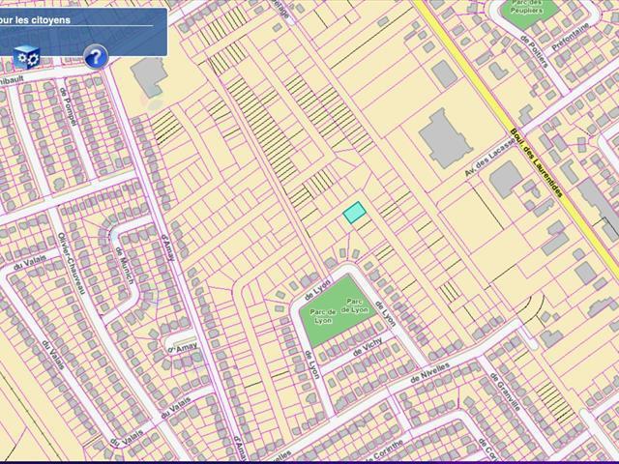The height and width of the screenshot is (464, 619).
Task: Click the de Vichy street label
Action: (x=369, y=349)
